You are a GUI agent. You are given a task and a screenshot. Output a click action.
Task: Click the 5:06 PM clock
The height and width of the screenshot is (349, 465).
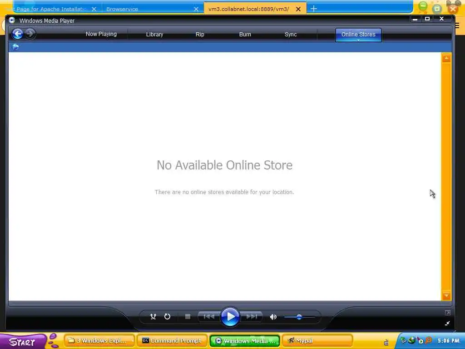point(448,341)
